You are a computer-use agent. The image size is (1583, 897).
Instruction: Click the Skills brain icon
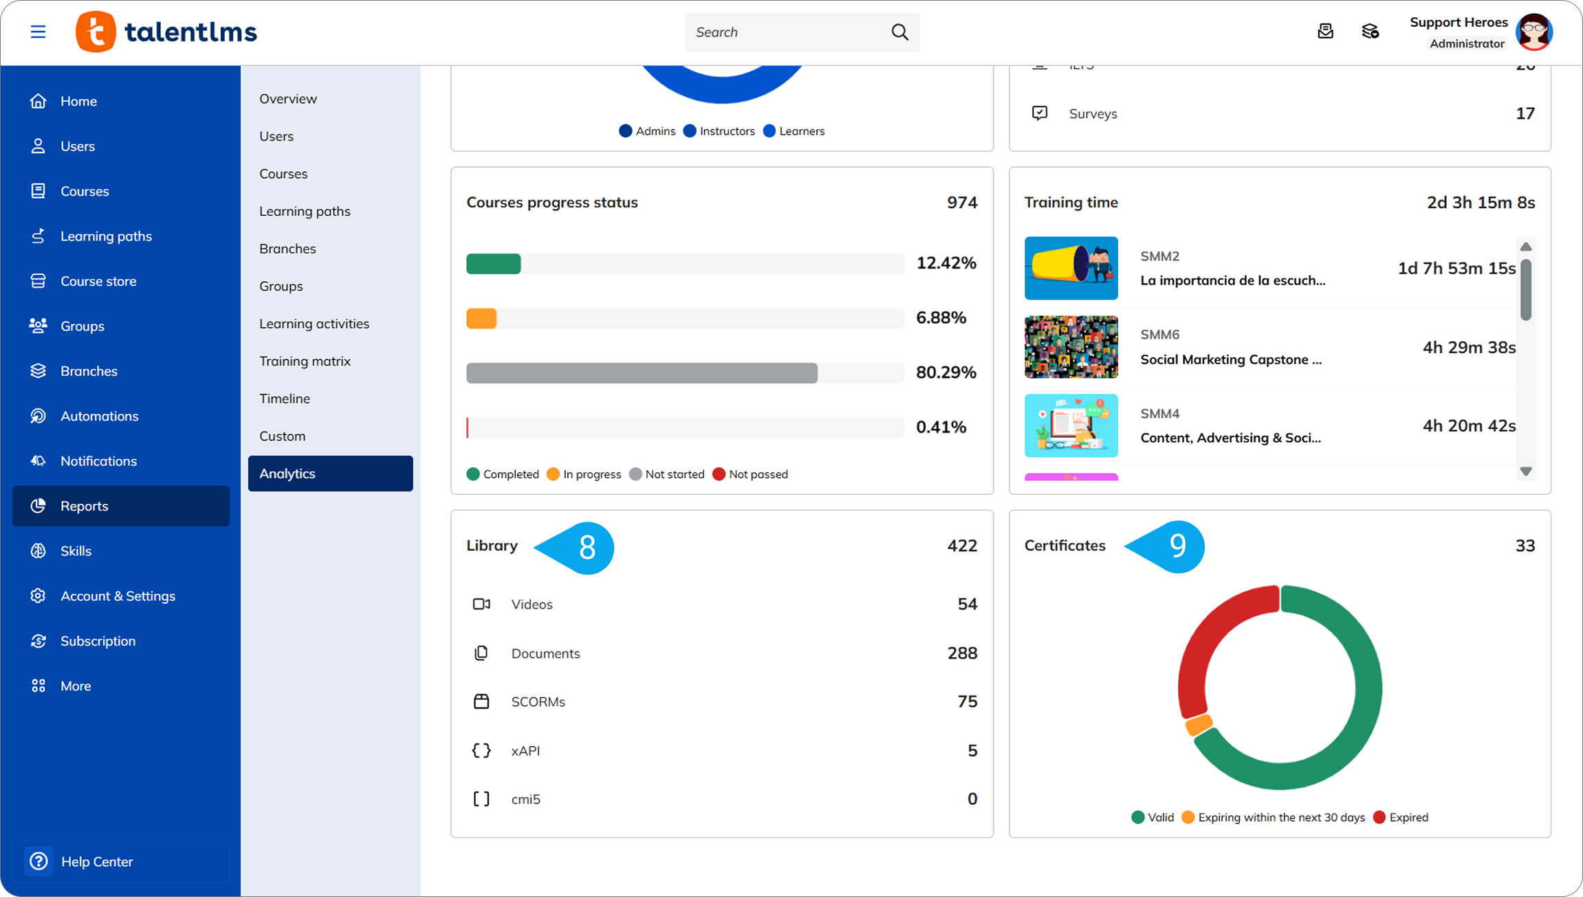tap(39, 551)
